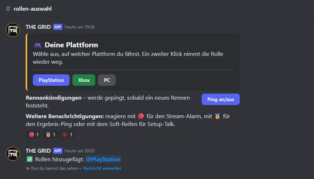Viewport: 314px width, 179px height.
Task: Click the medal emoji in message text
Action: click(217, 116)
